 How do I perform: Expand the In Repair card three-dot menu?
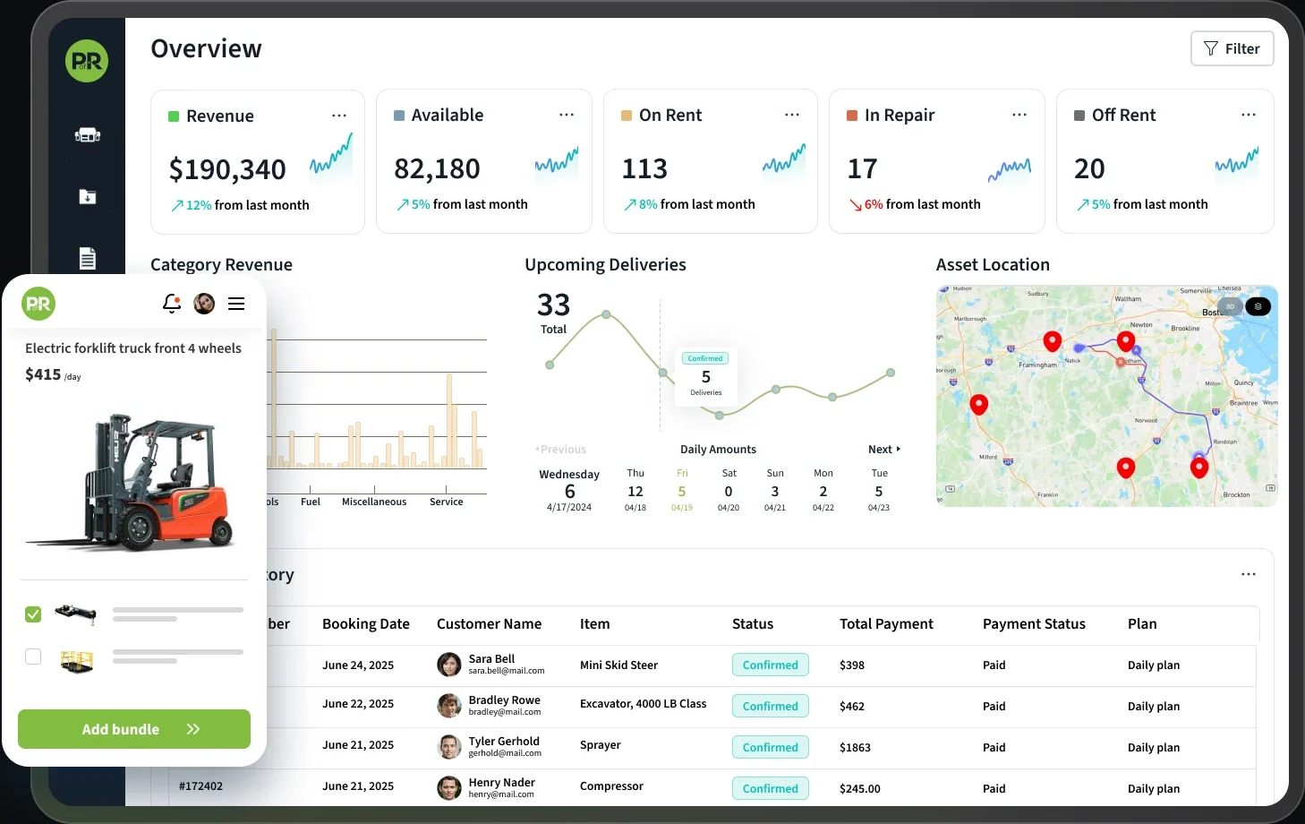(x=1019, y=115)
